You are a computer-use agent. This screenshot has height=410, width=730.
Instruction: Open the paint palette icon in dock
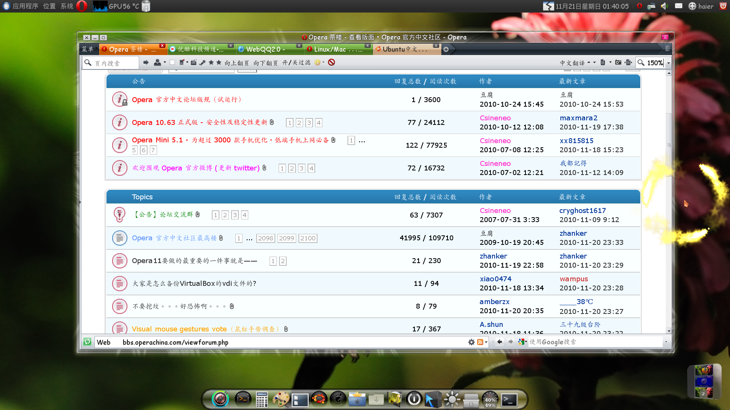coord(281,399)
